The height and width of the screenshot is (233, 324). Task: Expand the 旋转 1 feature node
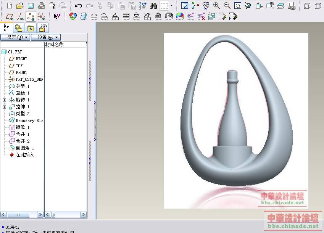click(x=4, y=100)
